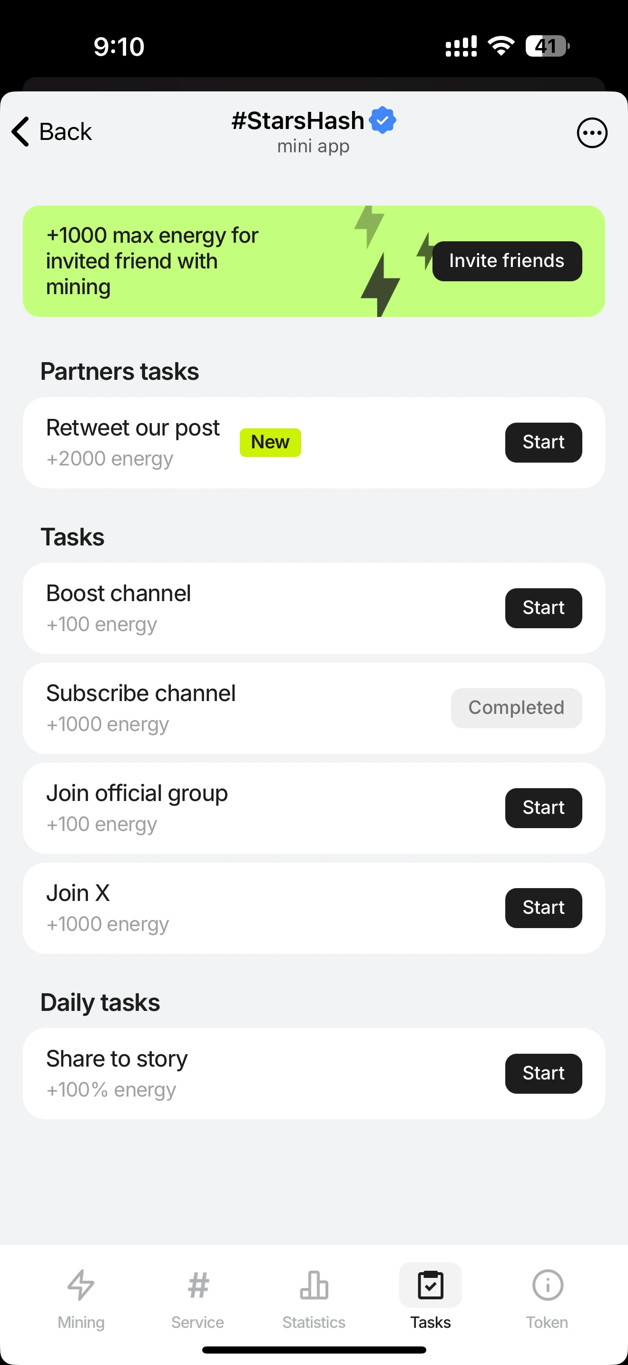
Task: Open the Token info tab
Action: coord(547,1298)
